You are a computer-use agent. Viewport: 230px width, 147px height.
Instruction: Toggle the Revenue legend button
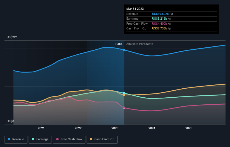point(16,139)
